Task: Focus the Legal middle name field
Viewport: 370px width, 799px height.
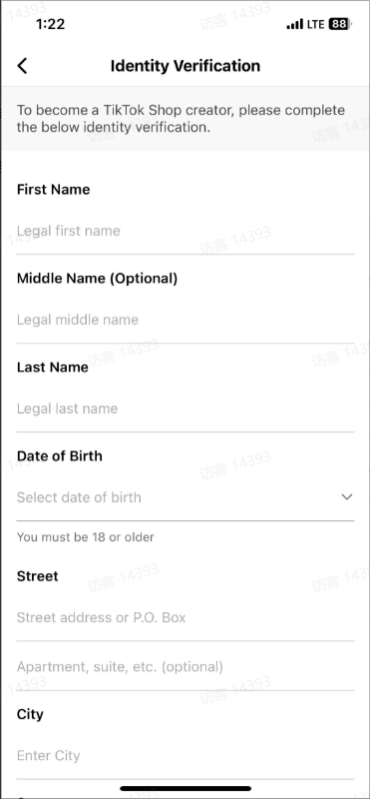Action: pyautogui.click(x=185, y=320)
